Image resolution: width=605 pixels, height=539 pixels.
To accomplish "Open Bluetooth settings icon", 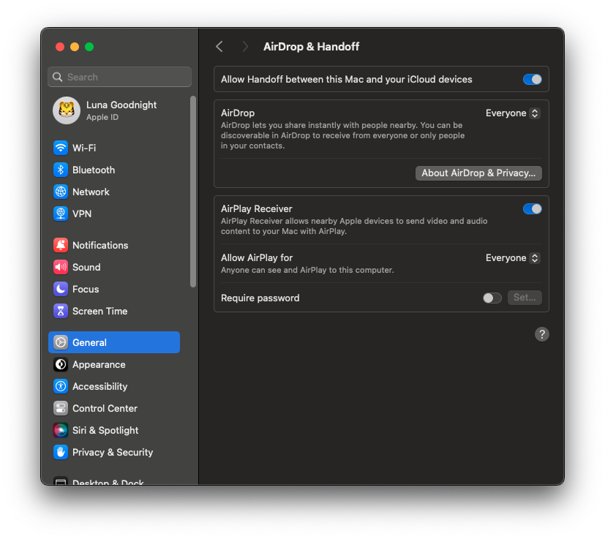I will click(x=61, y=170).
